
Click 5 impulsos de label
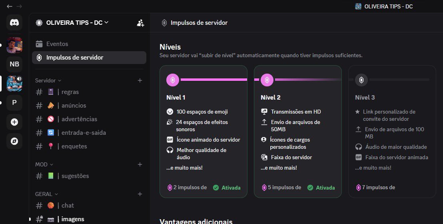click(281, 188)
